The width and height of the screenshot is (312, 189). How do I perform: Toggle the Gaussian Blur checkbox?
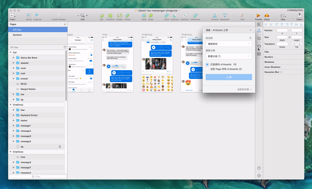coord(301,72)
